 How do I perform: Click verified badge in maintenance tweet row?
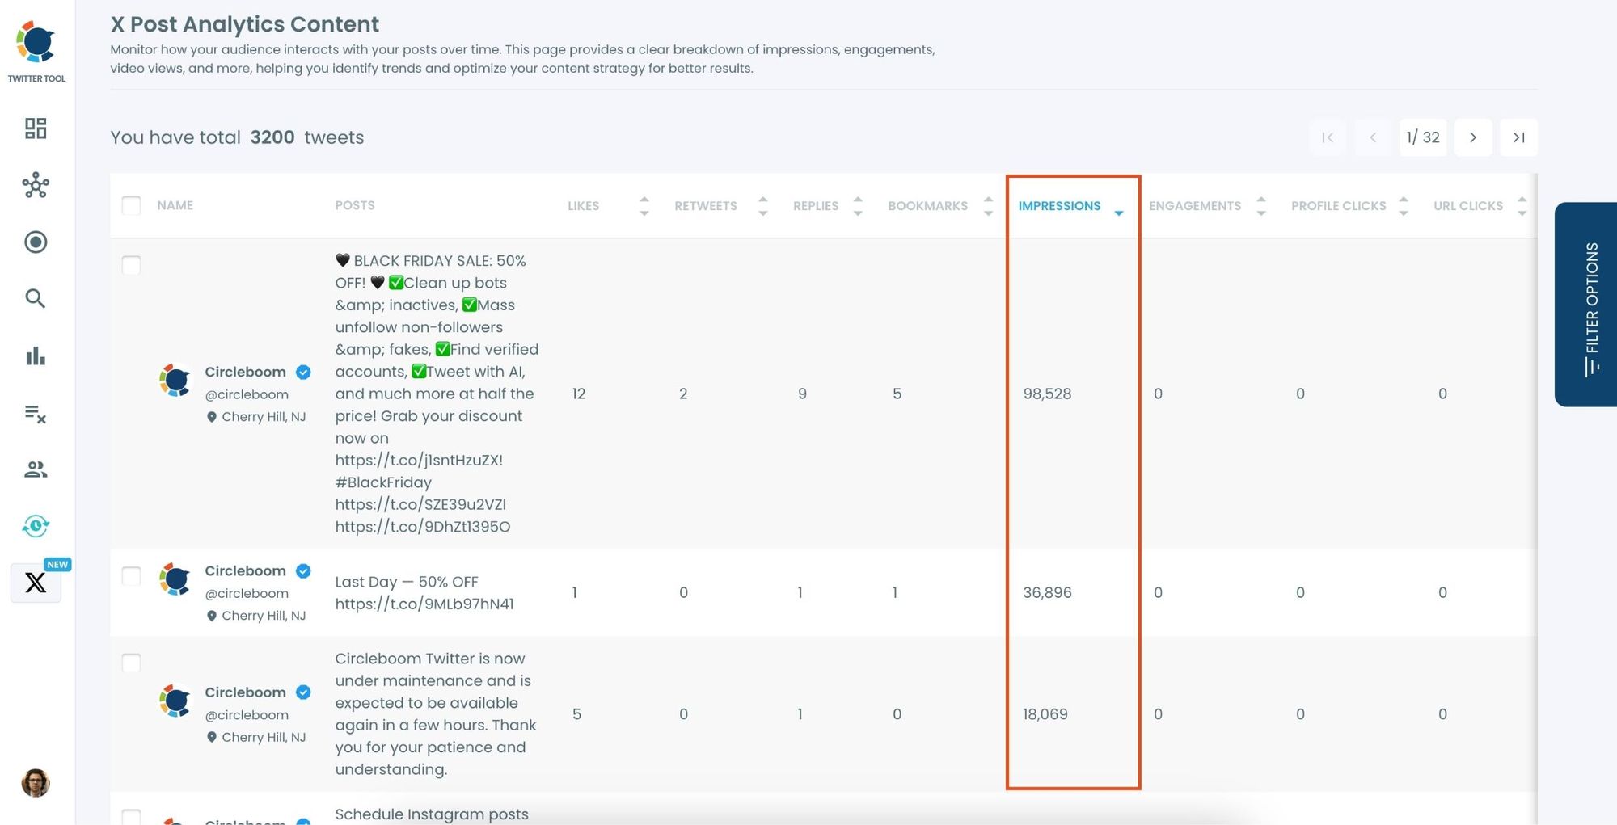coord(303,692)
